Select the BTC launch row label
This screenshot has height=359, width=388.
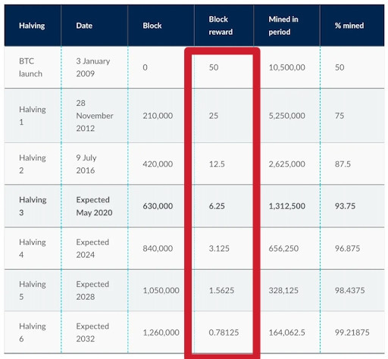pyautogui.click(x=30, y=67)
